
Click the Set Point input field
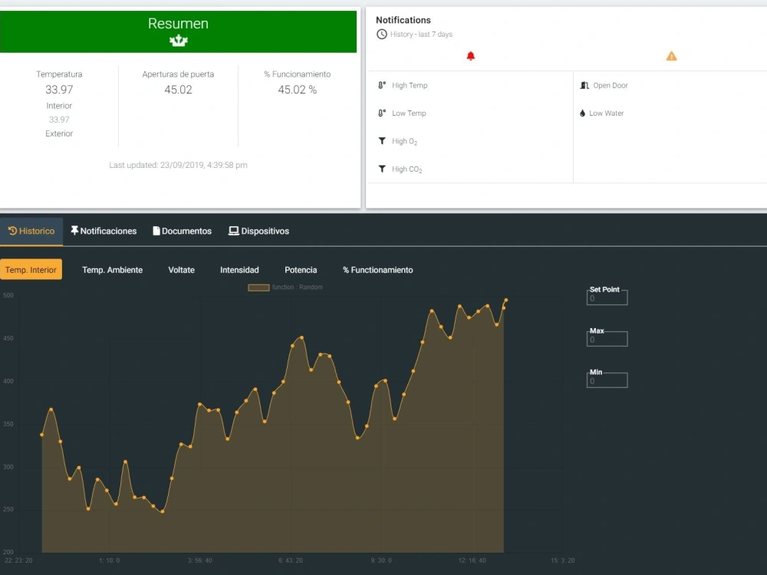[x=607, y=298]
